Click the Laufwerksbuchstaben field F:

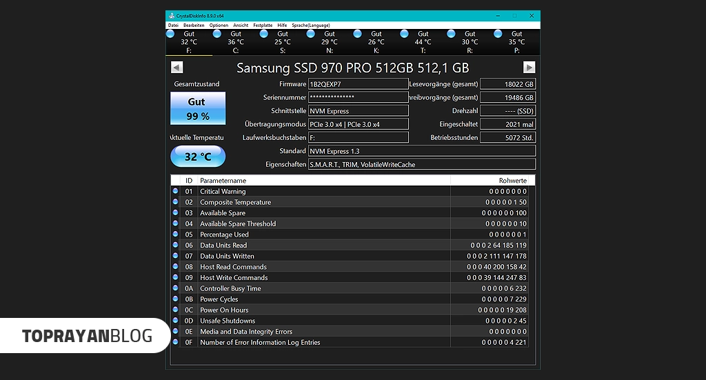click(359, 137)
